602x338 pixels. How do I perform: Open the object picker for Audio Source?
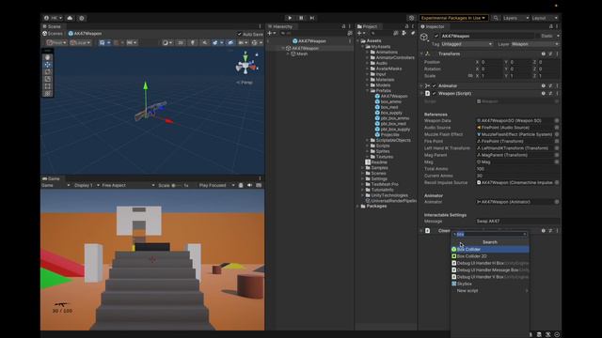(557, 128)
